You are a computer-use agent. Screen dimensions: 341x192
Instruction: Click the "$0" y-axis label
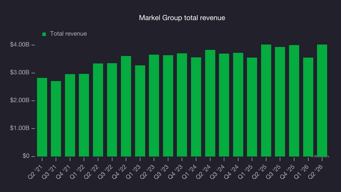click(26, 156)
